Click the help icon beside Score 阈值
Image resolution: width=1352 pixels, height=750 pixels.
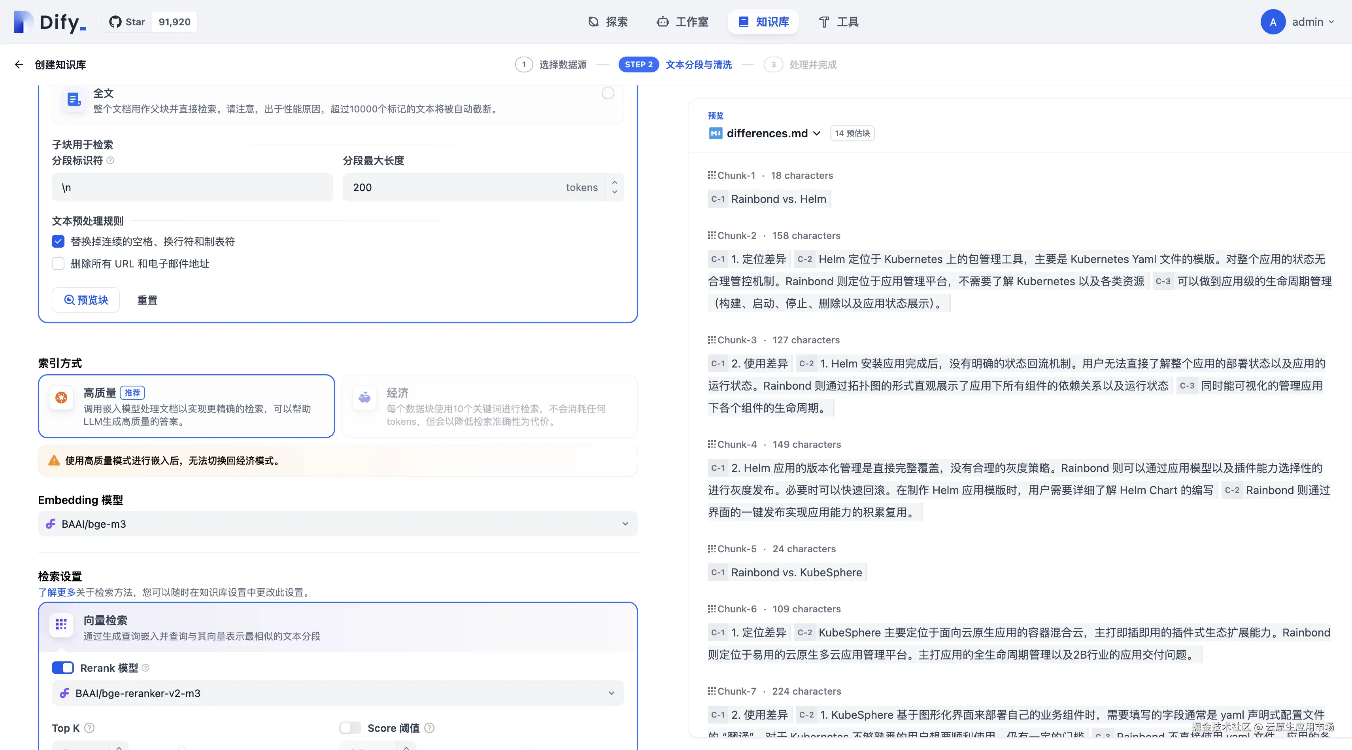click(x=429, y=728)
